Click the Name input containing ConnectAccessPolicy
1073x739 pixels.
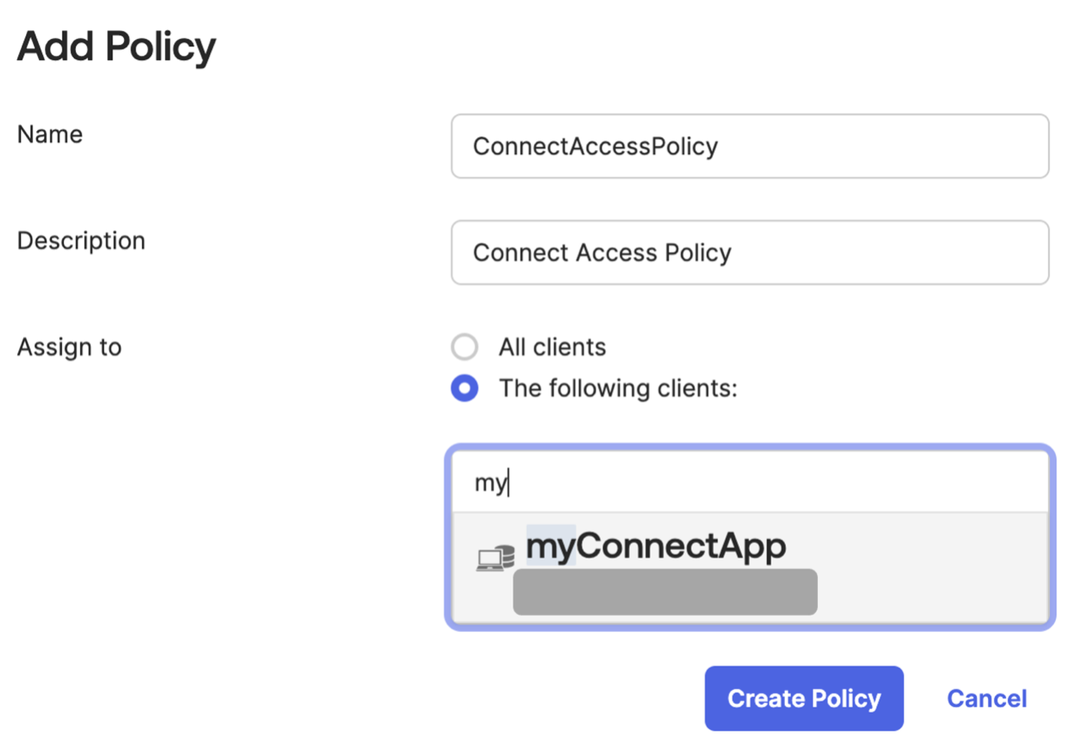[748, 146]
